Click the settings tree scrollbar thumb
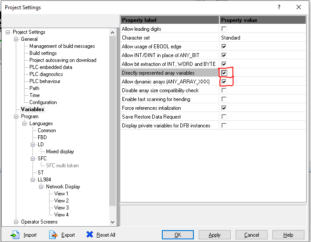The height and width of the screenshot is (242, 311). click(x=112, y=121)
